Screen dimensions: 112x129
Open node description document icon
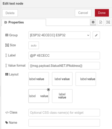click(101, 22)
